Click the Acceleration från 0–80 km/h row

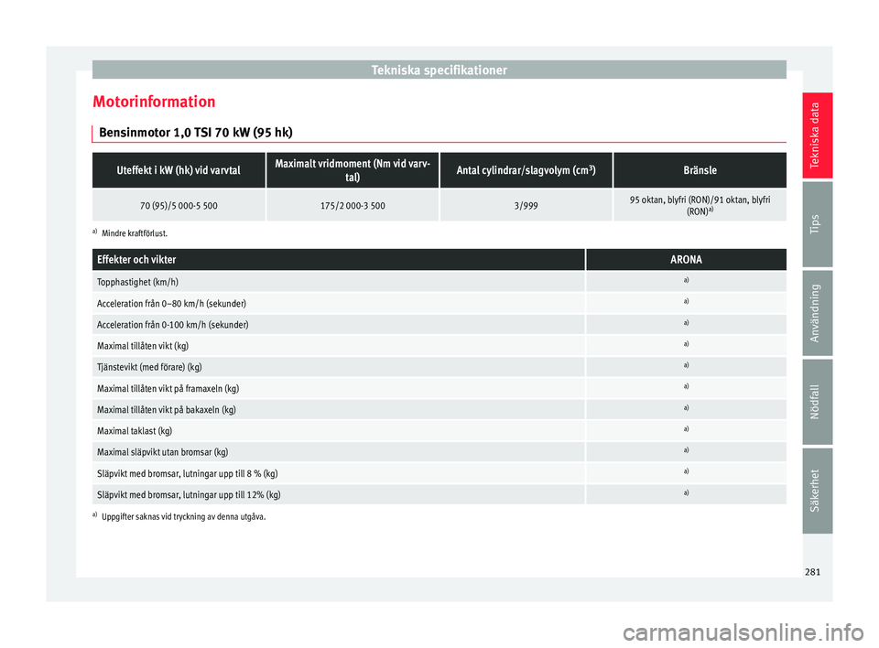[439, 303]
